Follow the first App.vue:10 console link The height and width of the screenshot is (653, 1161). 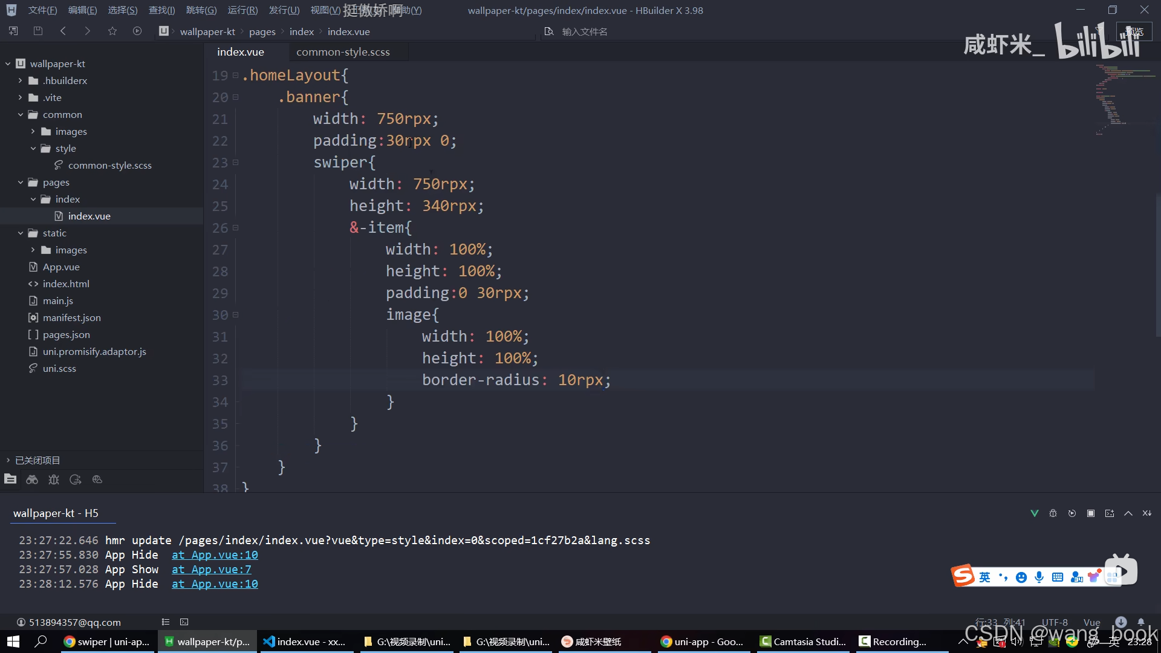215,555
